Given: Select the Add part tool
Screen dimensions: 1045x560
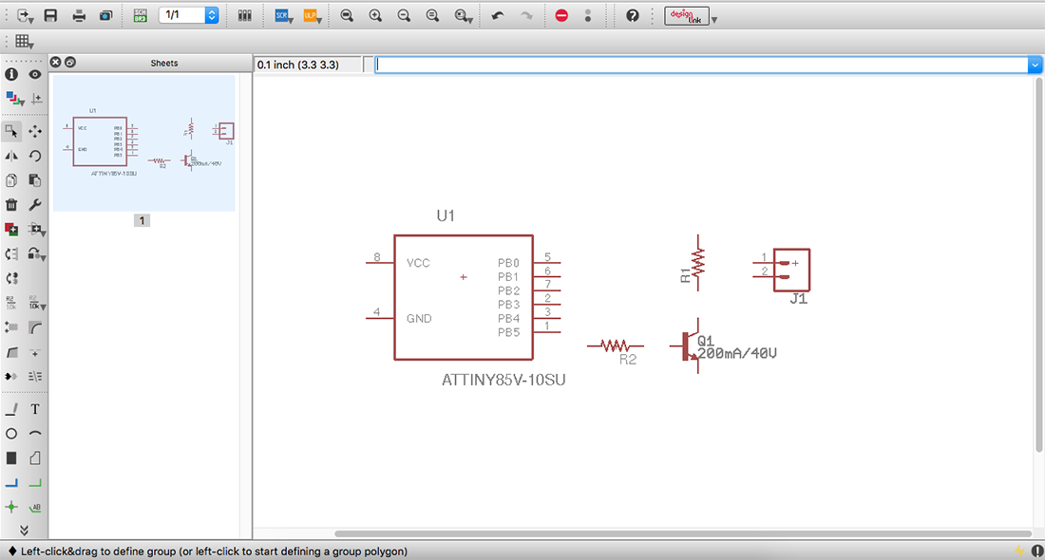Looking at the screenshot, I should click(11, 230).
